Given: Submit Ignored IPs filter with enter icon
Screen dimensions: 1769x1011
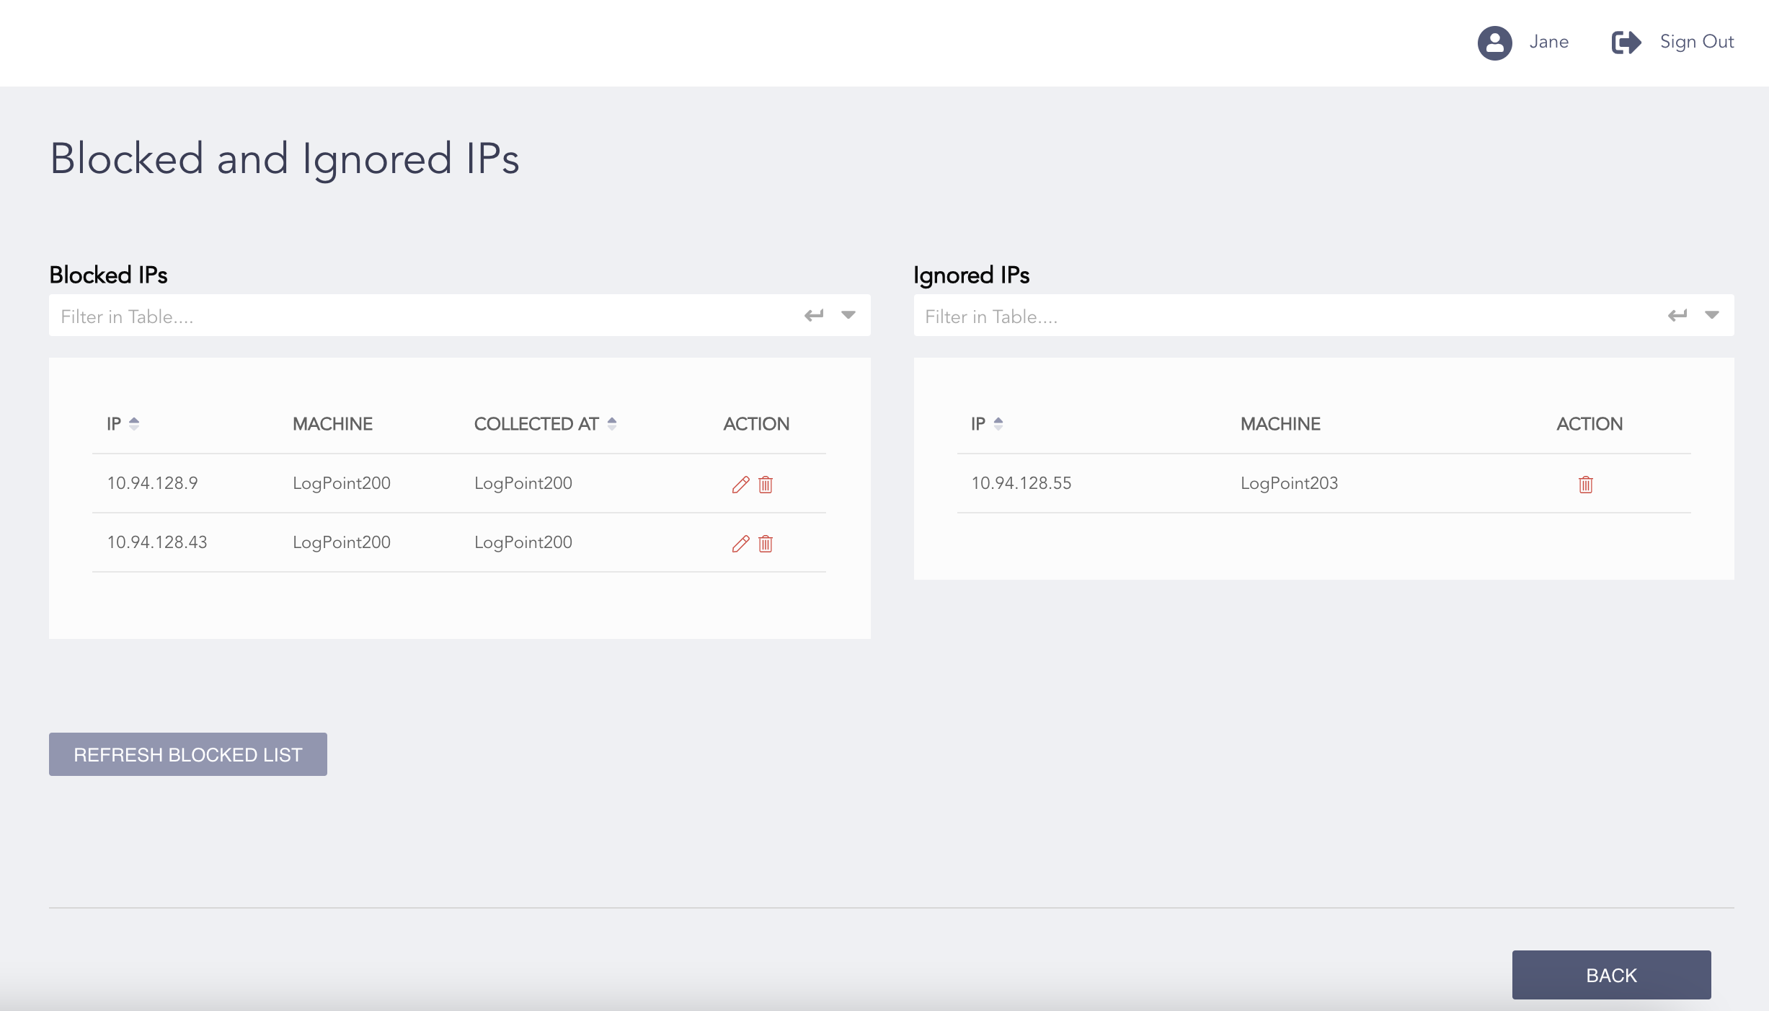Looking at the screenshot, I should click(1677, 315).
